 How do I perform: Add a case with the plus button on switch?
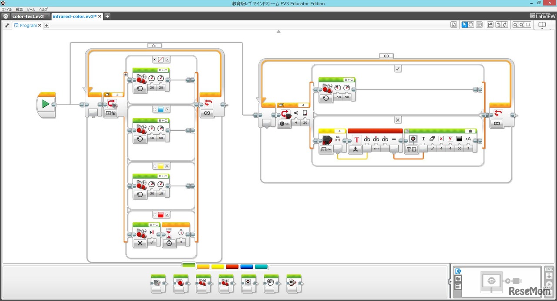[126, 74]
